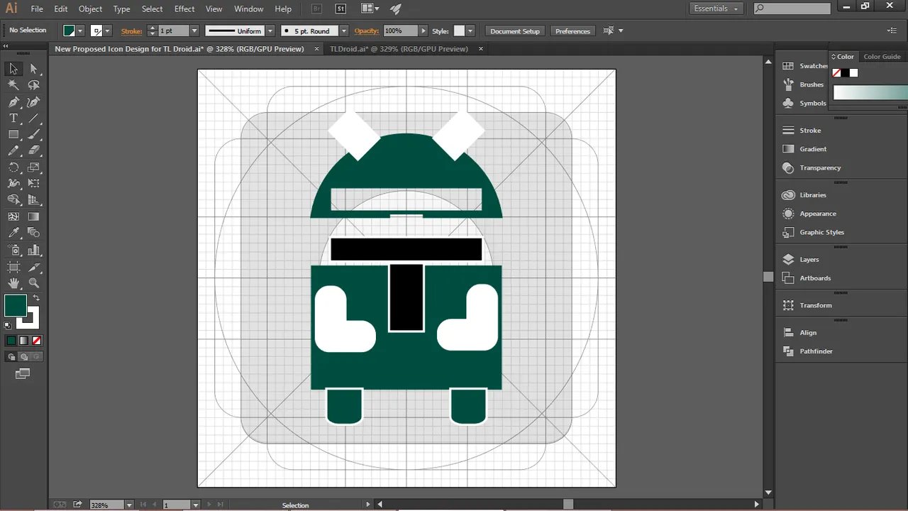Image resolution: width=908 pixels, height=511 pixels.
Task: Enable Draw Behind mode
Action: pyautogui.click(x=23, y=357)
